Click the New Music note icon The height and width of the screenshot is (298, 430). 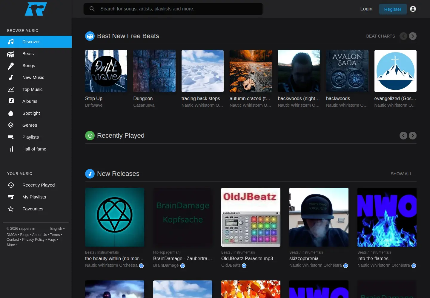coord(11,77)
